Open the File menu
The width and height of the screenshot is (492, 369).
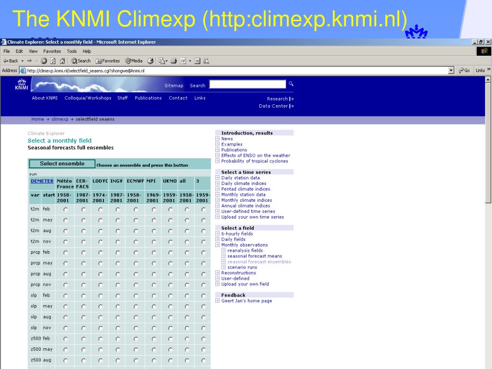point(7,51)
